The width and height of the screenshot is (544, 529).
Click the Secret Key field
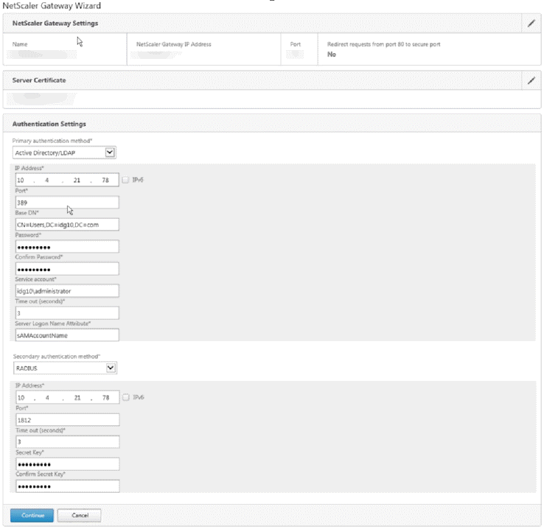pyautogui.click(x=66, y=464)
